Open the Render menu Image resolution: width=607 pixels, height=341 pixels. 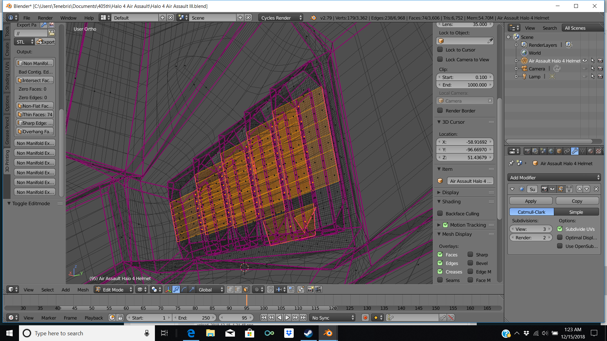(x=45, y=18)
